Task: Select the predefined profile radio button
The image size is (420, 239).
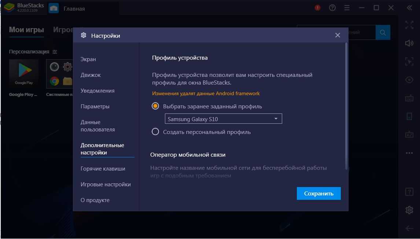Action: pos(155,106)
